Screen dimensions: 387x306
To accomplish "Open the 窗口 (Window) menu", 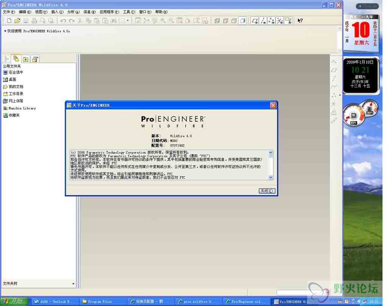I will 145,12.
